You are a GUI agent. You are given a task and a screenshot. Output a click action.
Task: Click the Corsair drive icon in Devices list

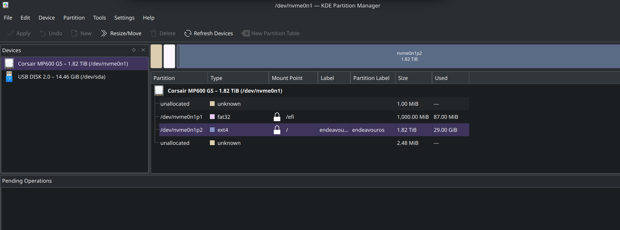(9, 64)
